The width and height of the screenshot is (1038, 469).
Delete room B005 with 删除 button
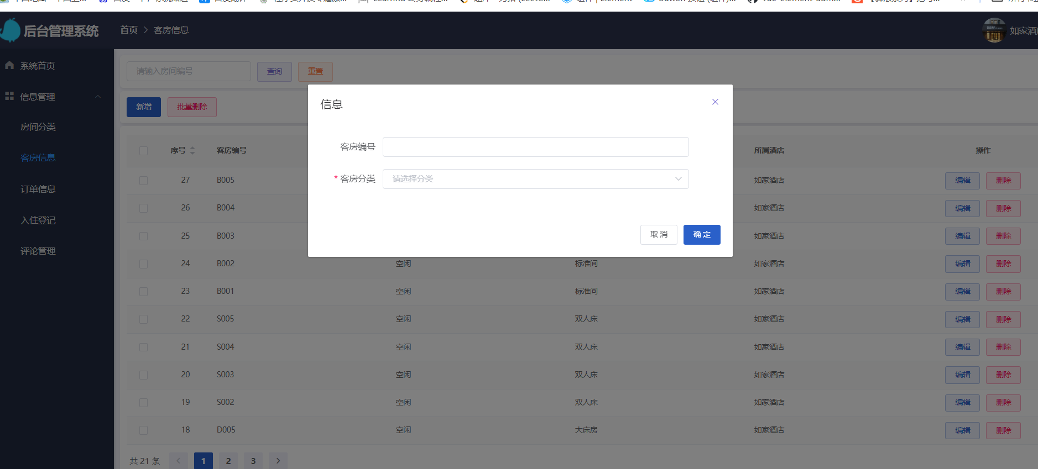1003,181
